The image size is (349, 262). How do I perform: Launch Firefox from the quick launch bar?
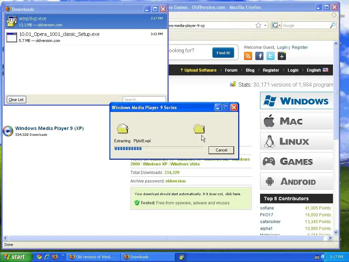coord(55,257)
